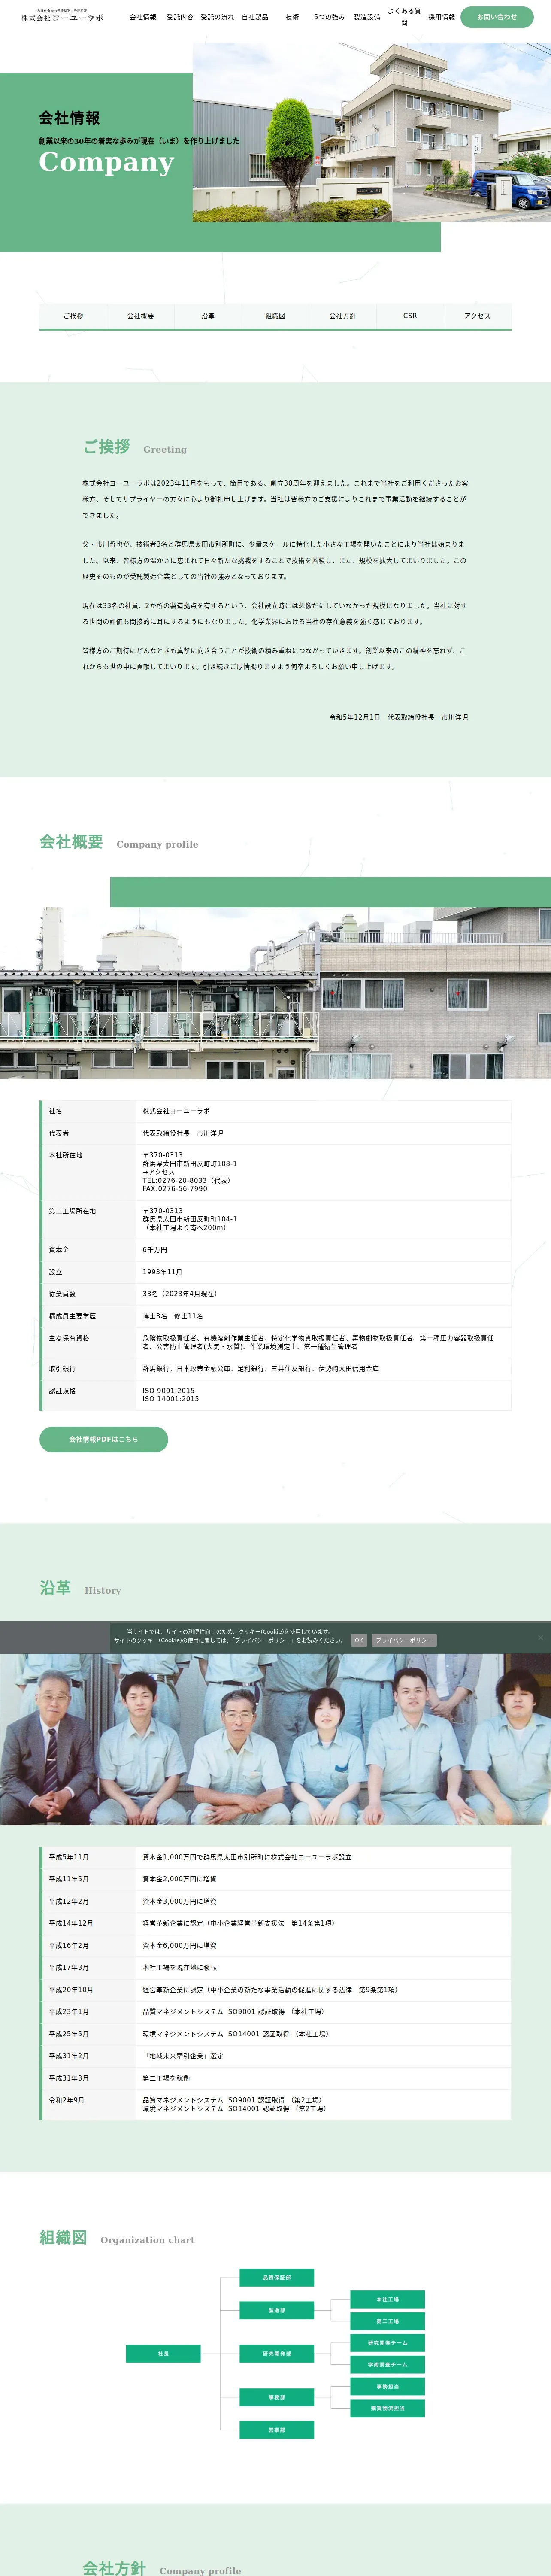Open the 技術 menu item
Image resolution: width=551 pixels, height=2576 pixels.
pyautogui.click(x=292, y=17)
